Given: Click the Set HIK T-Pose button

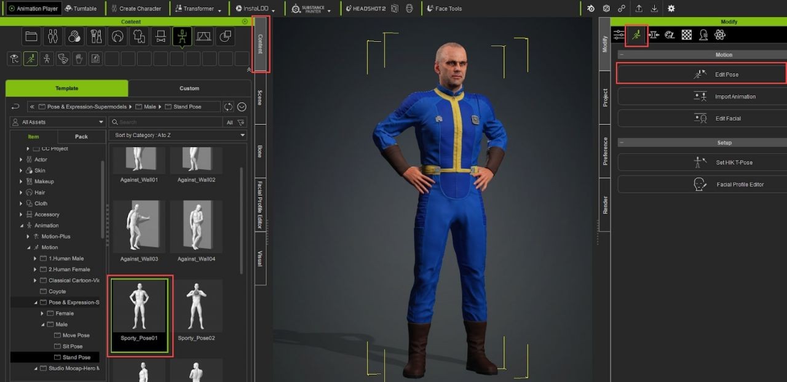Looking at the screenshot, I should (x=701, y=162).
